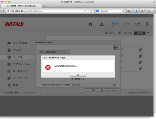Click OK in the DLNAサーバー設定 dialog

(93, 90)
